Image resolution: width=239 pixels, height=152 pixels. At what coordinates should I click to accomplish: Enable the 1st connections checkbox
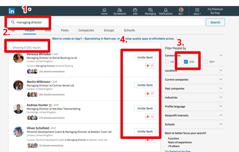click(x=167, y=62)
